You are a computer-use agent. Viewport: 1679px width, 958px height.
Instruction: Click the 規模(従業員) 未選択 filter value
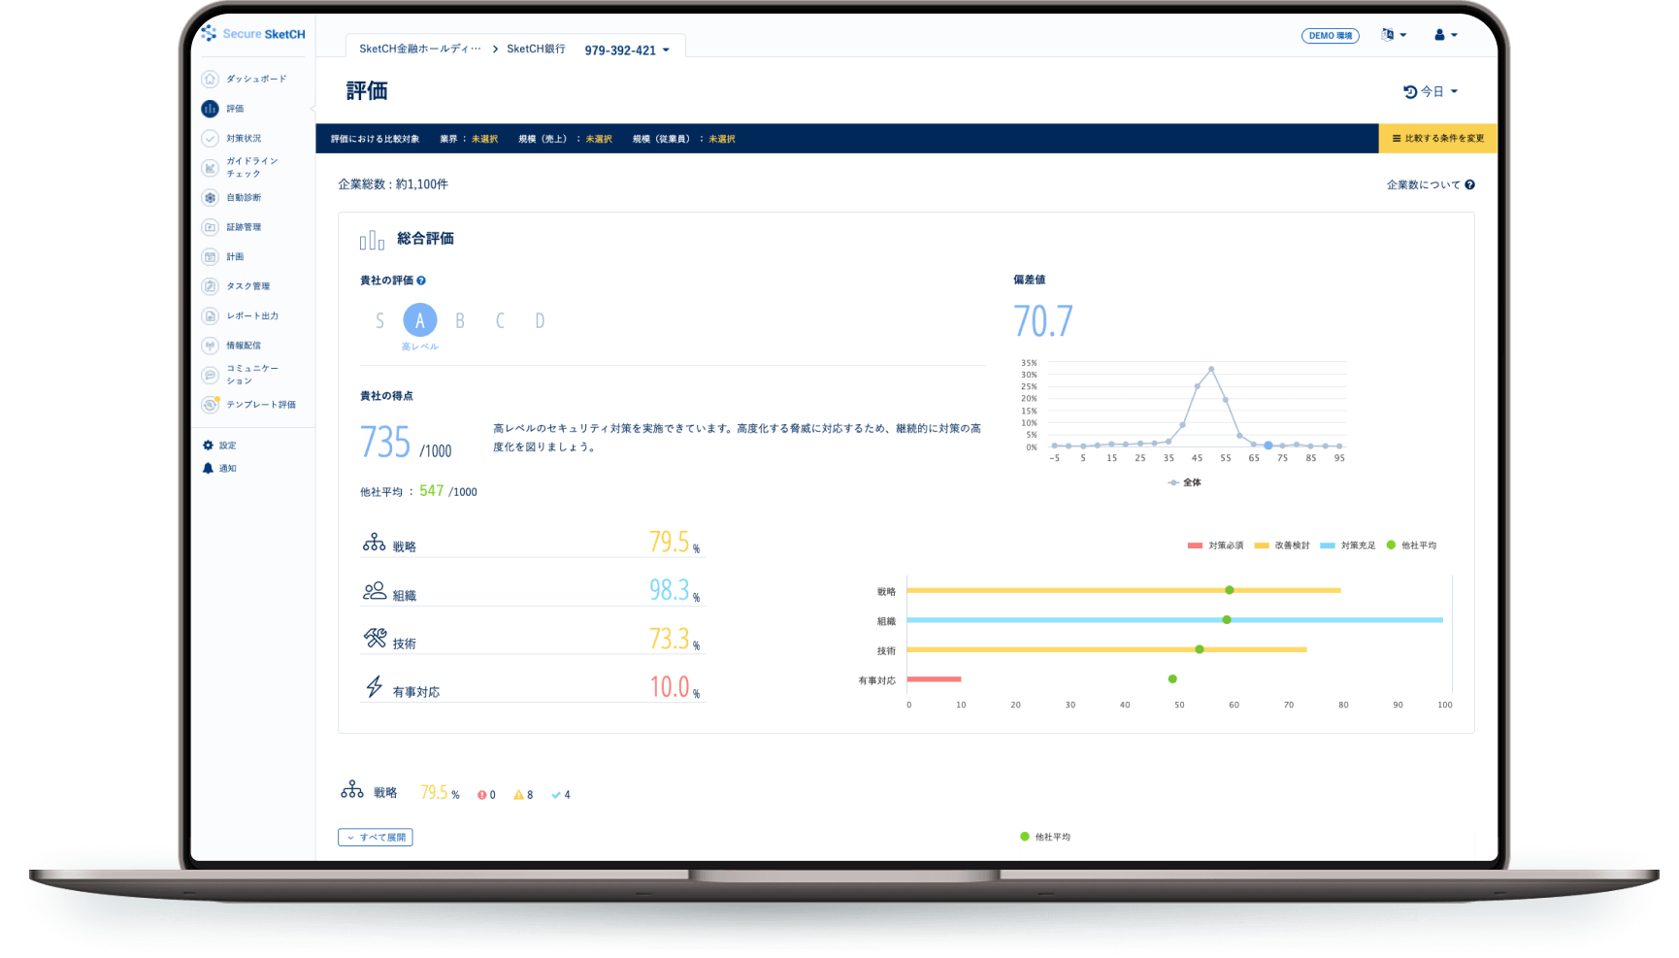pos(722,139)
